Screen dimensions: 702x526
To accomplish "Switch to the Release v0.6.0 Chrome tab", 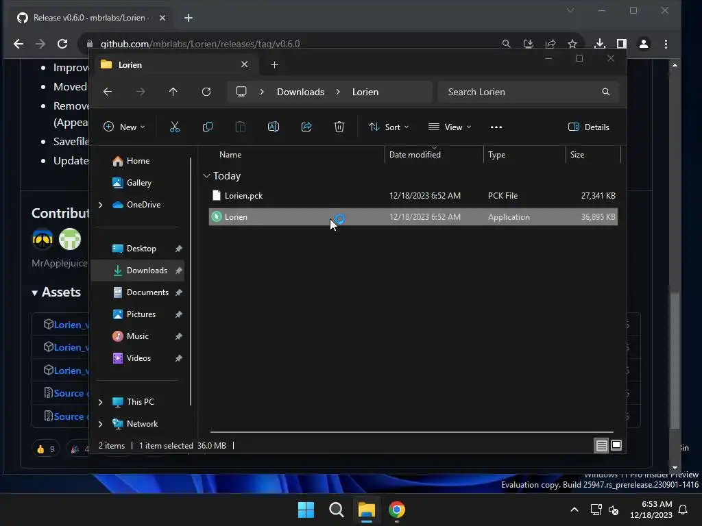I will [92, 18].
